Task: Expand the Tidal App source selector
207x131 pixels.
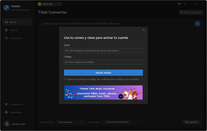Action: [59, 4]
